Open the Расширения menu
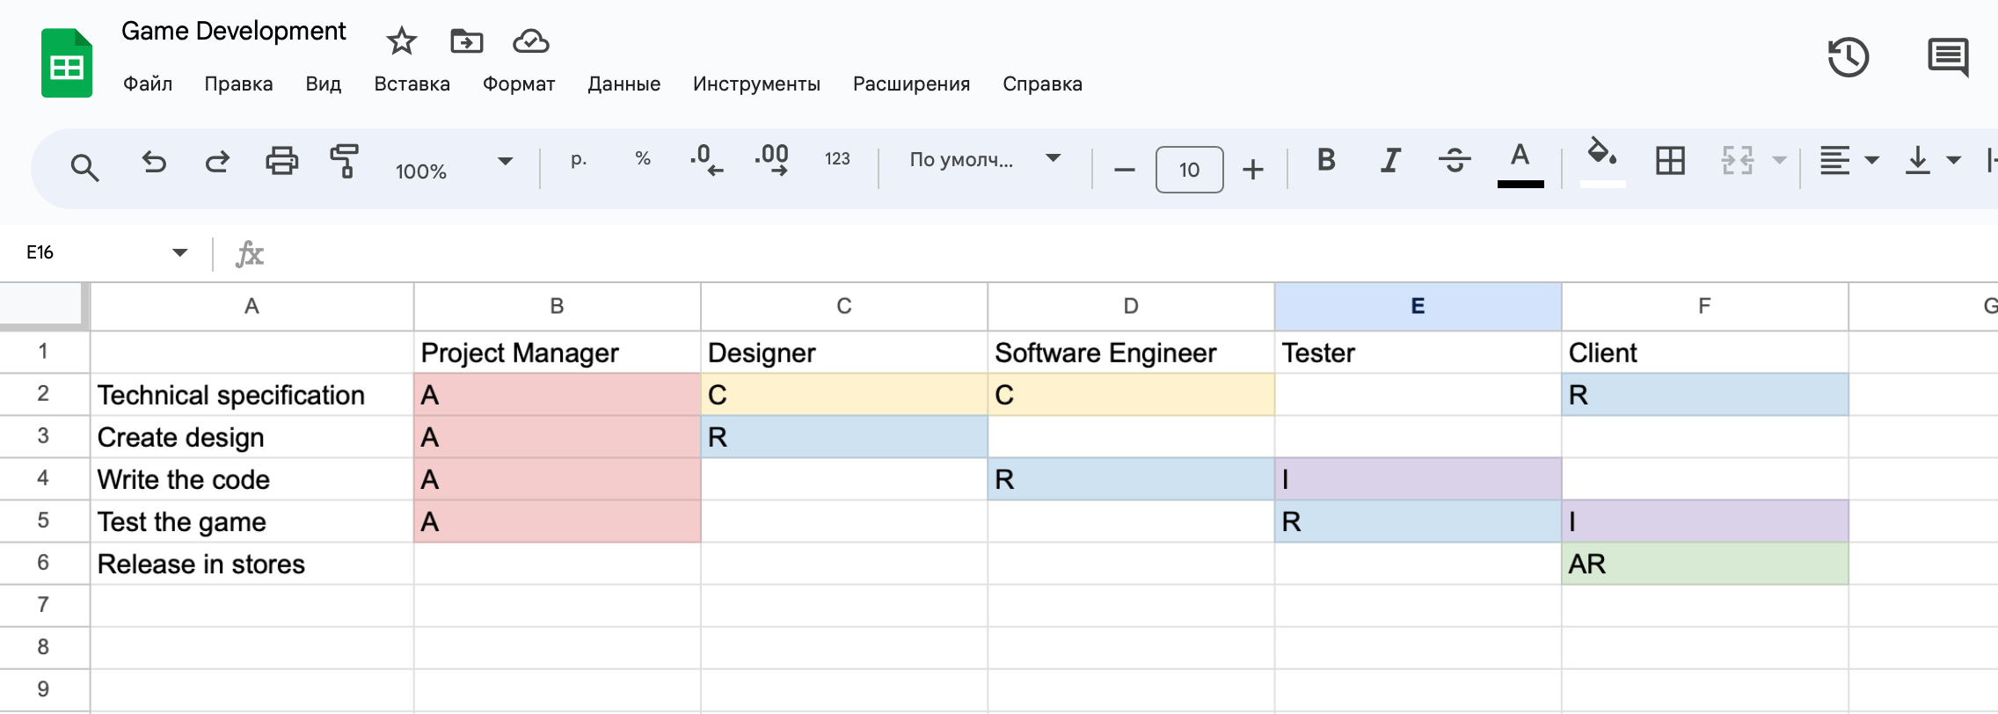 (x=911, y=84)
